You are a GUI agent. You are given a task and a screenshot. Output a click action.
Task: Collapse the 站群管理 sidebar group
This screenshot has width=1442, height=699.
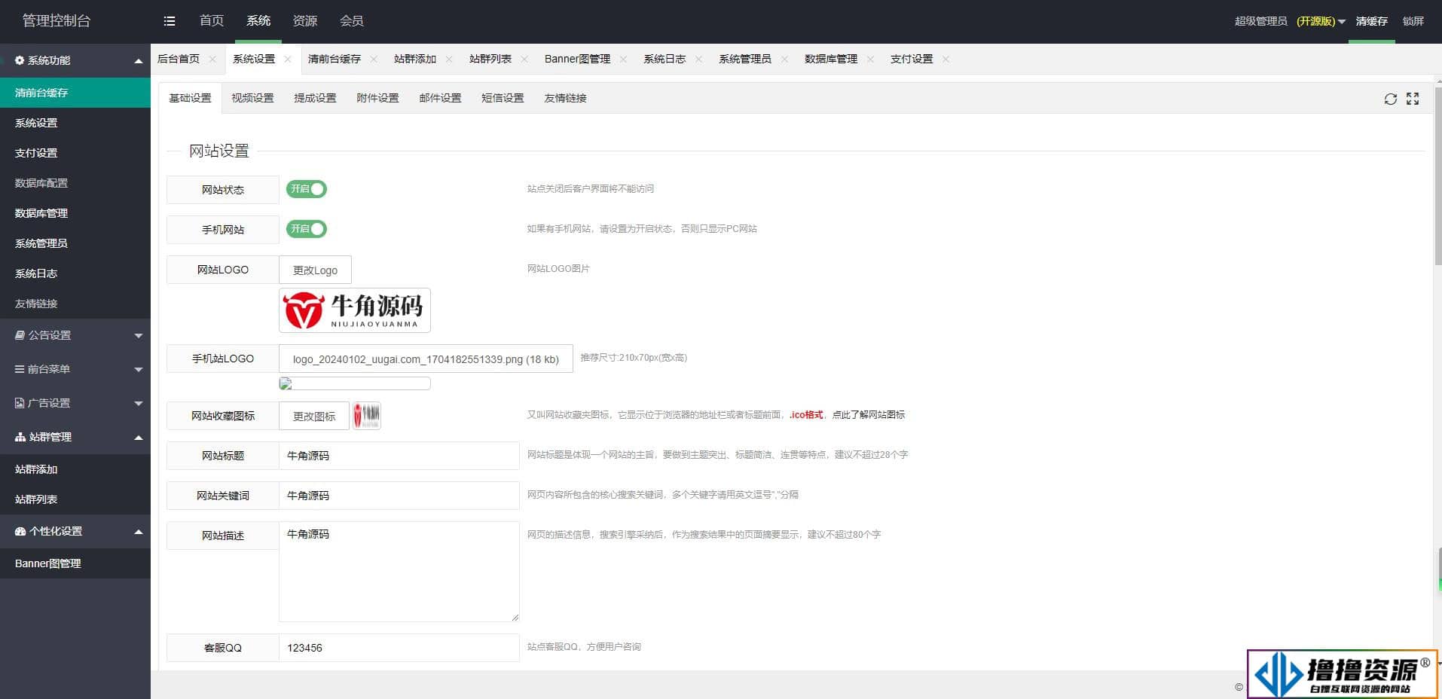tap(75, 437)
